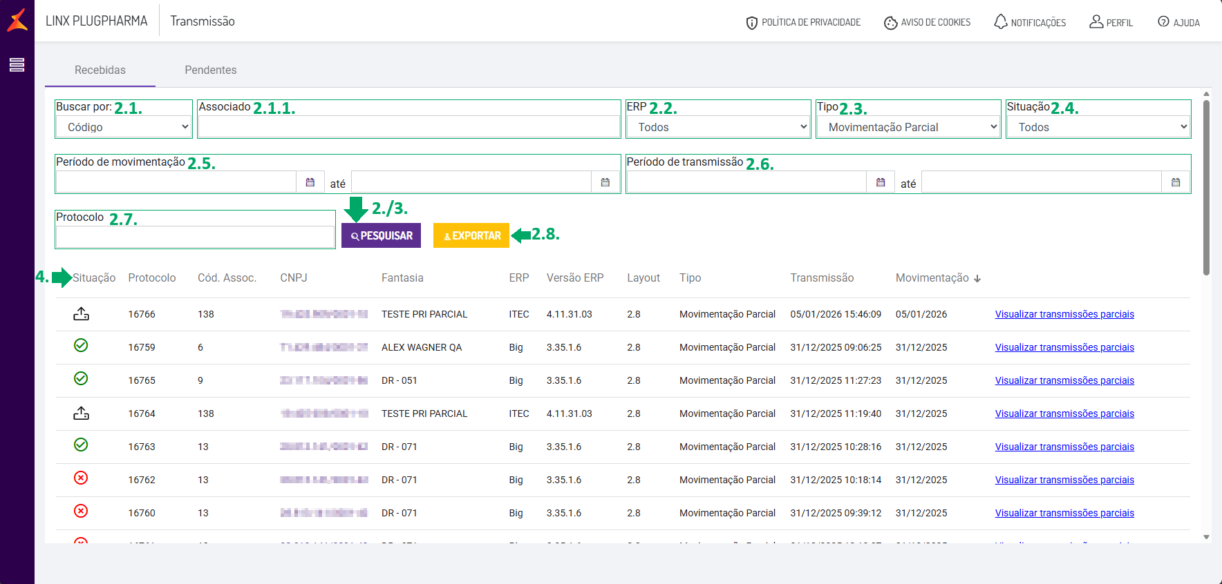The height and width of the screenshot is (584, 1222).
Task: Open the Tipo dropdown showing Movimentação Parcial
Action: tap(908, 127)
